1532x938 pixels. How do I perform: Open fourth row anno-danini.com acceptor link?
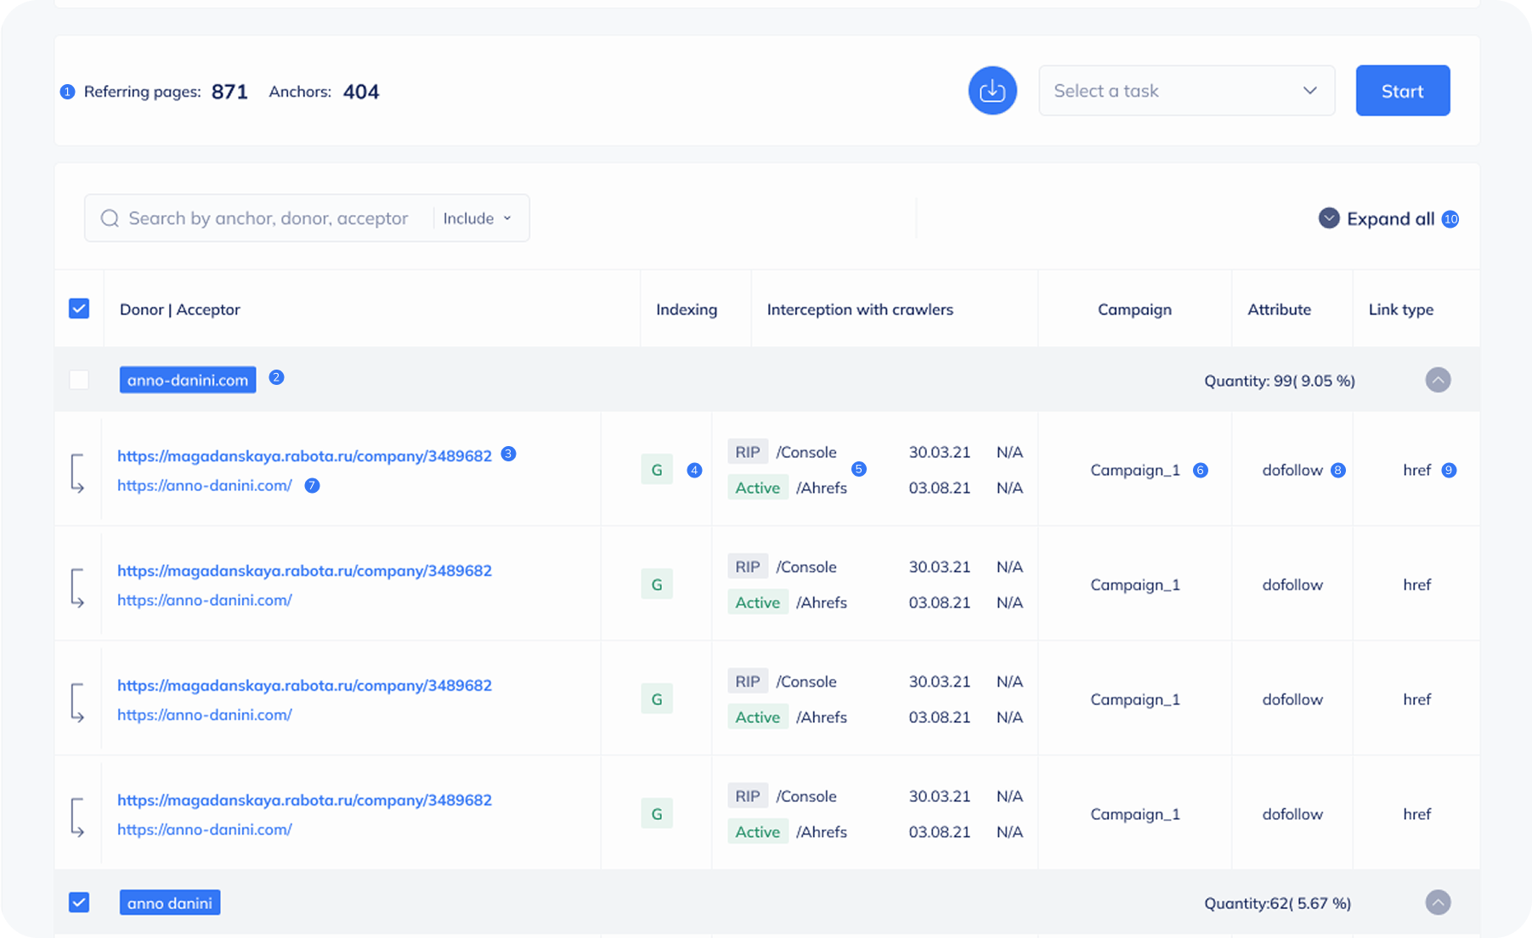tap(205, 829)
